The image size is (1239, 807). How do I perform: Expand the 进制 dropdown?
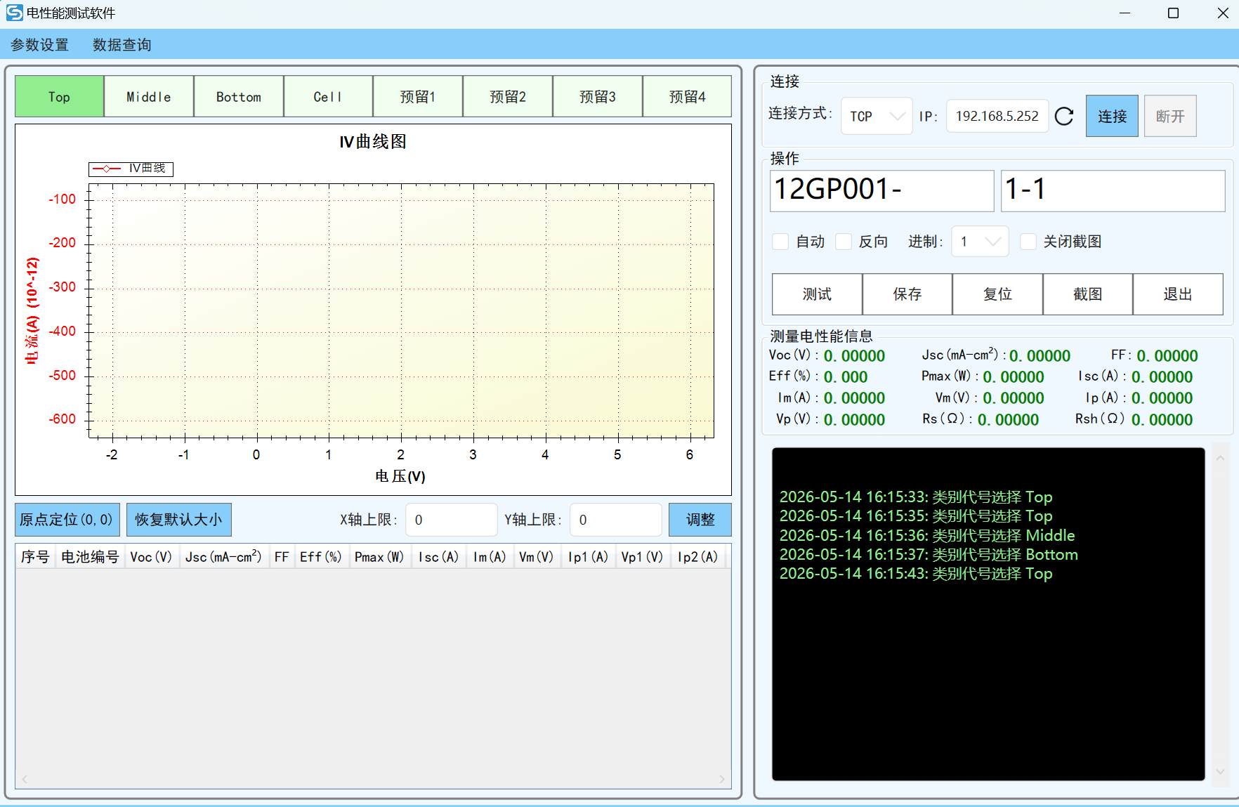pos(980,242)
